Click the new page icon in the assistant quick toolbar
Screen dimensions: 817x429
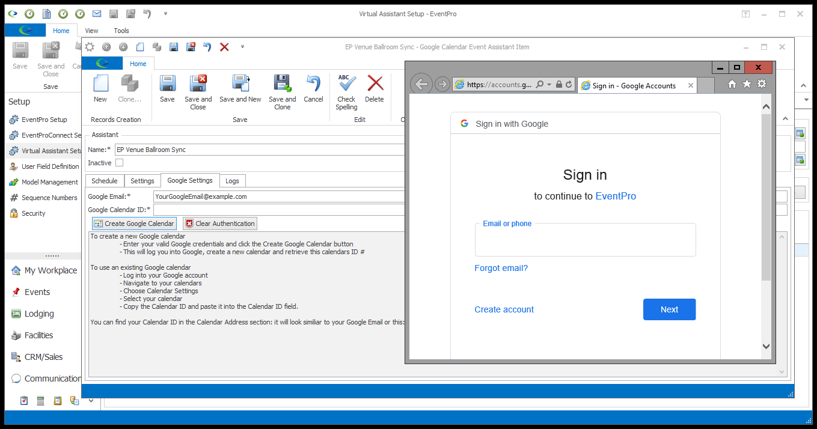point(140,47)
